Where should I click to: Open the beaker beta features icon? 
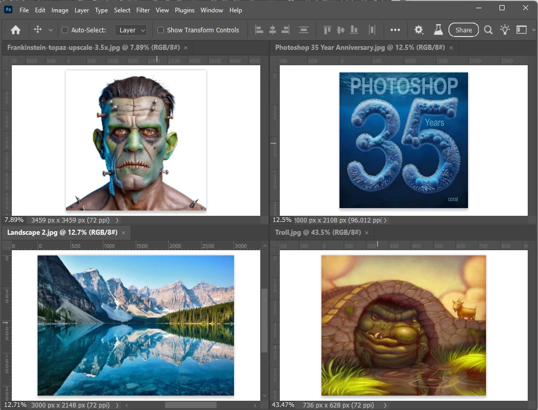tap(438, 30)
